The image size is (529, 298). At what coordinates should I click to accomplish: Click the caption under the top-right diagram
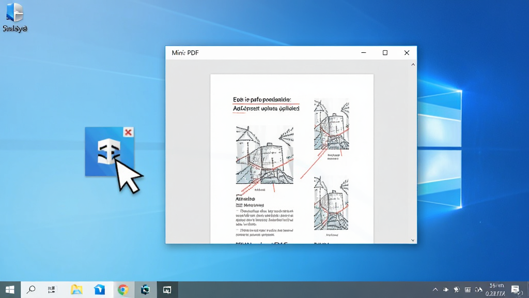click(x=333, y=157)
